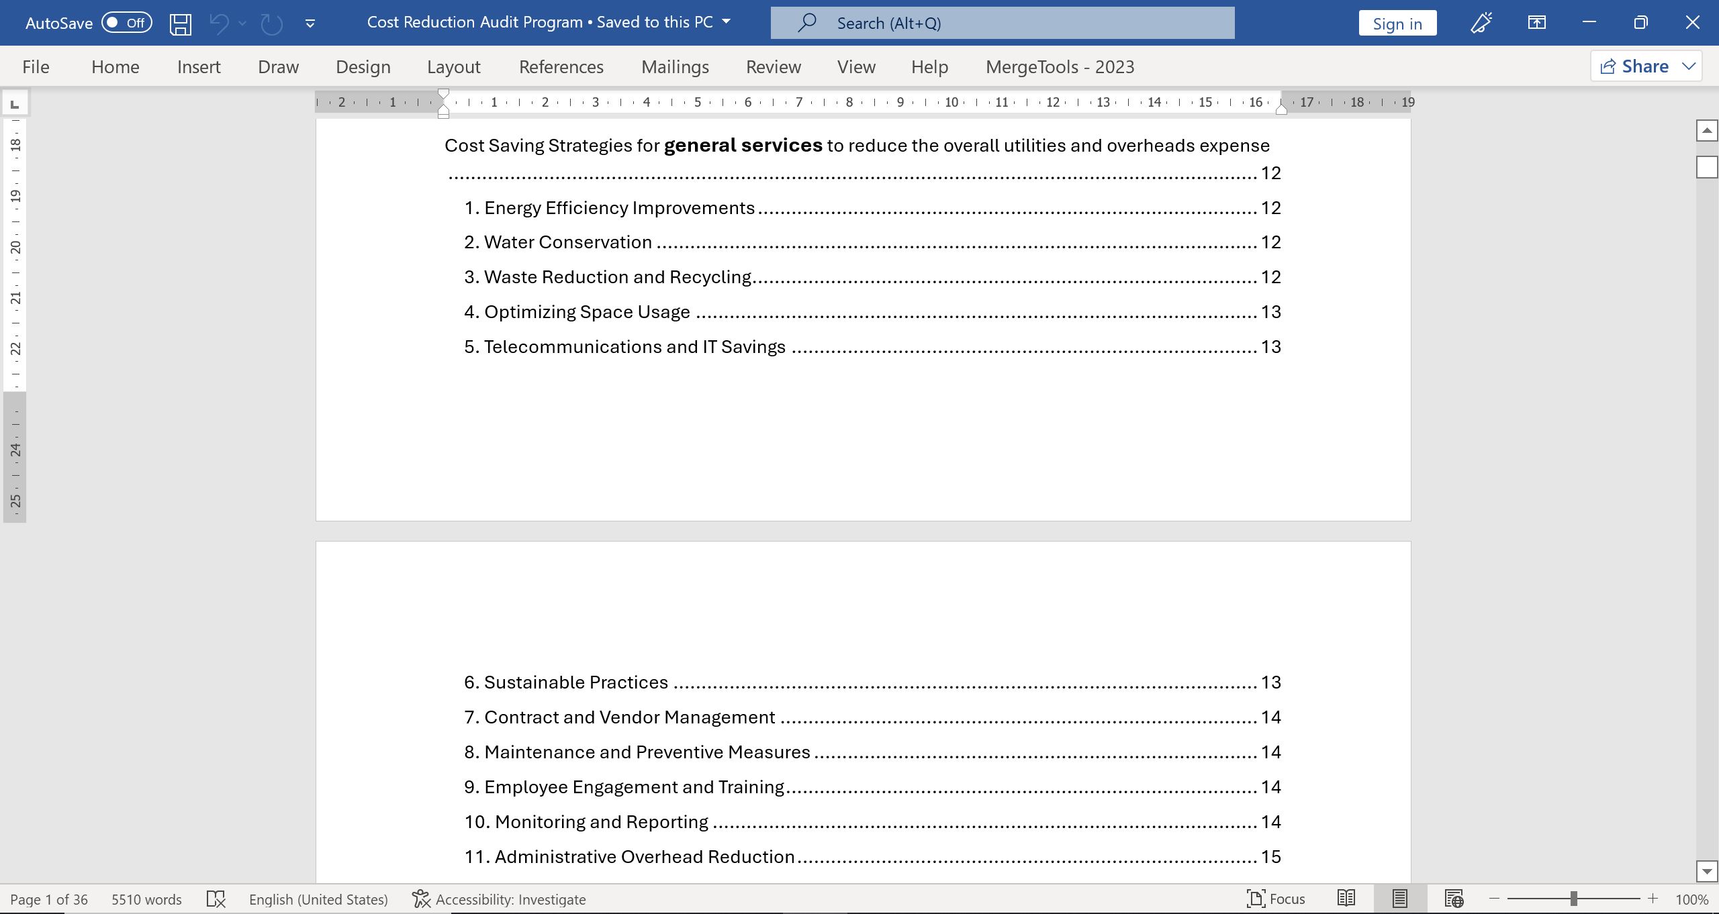Select Print Layout view icon
The height and width of the screenshot is (914, 1719).
[x=1399, y=899]
